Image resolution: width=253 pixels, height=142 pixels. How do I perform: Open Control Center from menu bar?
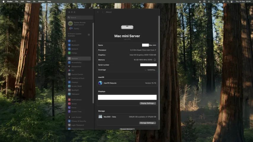coord(232,1)
